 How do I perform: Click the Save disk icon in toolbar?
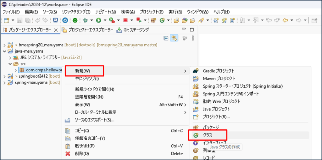[x=19, y=20]
